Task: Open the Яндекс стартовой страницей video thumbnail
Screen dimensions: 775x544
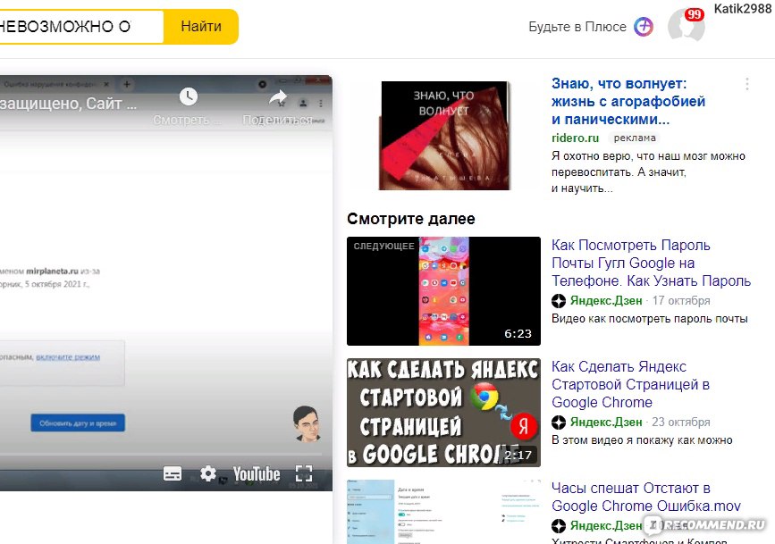Action: pos(444,413)
